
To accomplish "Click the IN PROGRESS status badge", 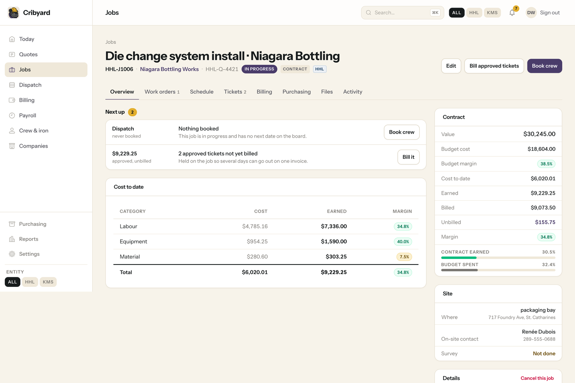I will (259, 69).
